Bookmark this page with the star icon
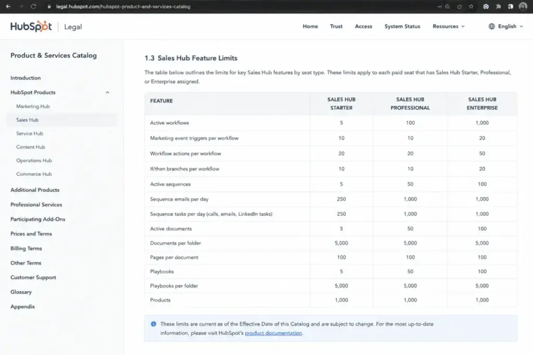This screenshot has width=533, height=355. pos(471,6)
